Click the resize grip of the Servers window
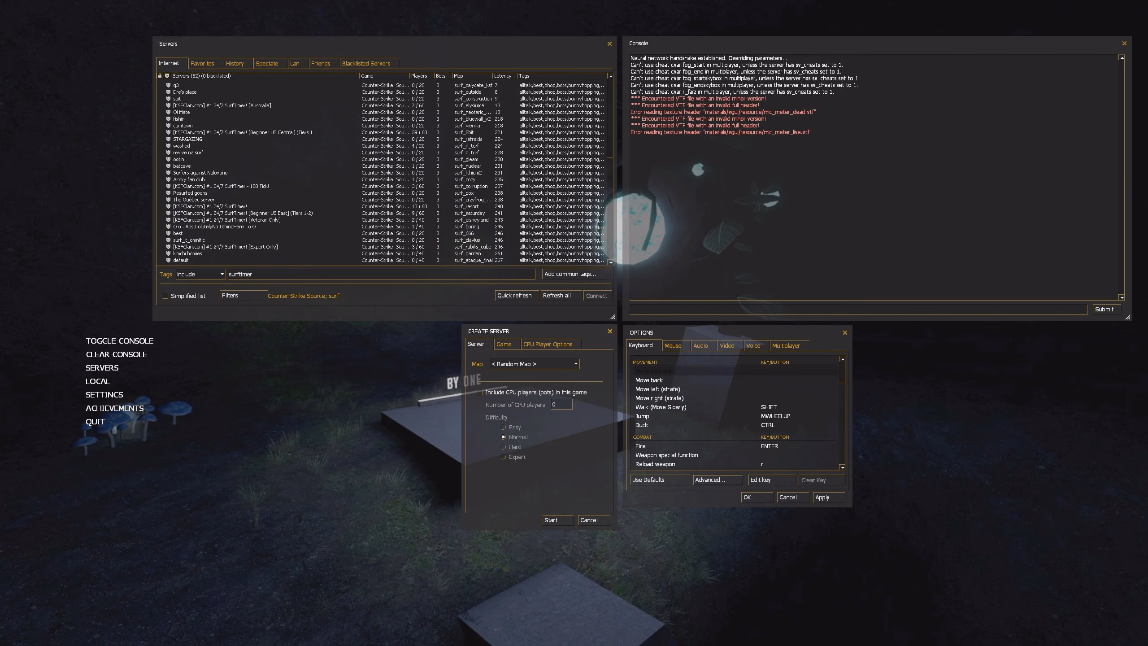This screenshot has height=646, width=1148. tap(613, 317)
